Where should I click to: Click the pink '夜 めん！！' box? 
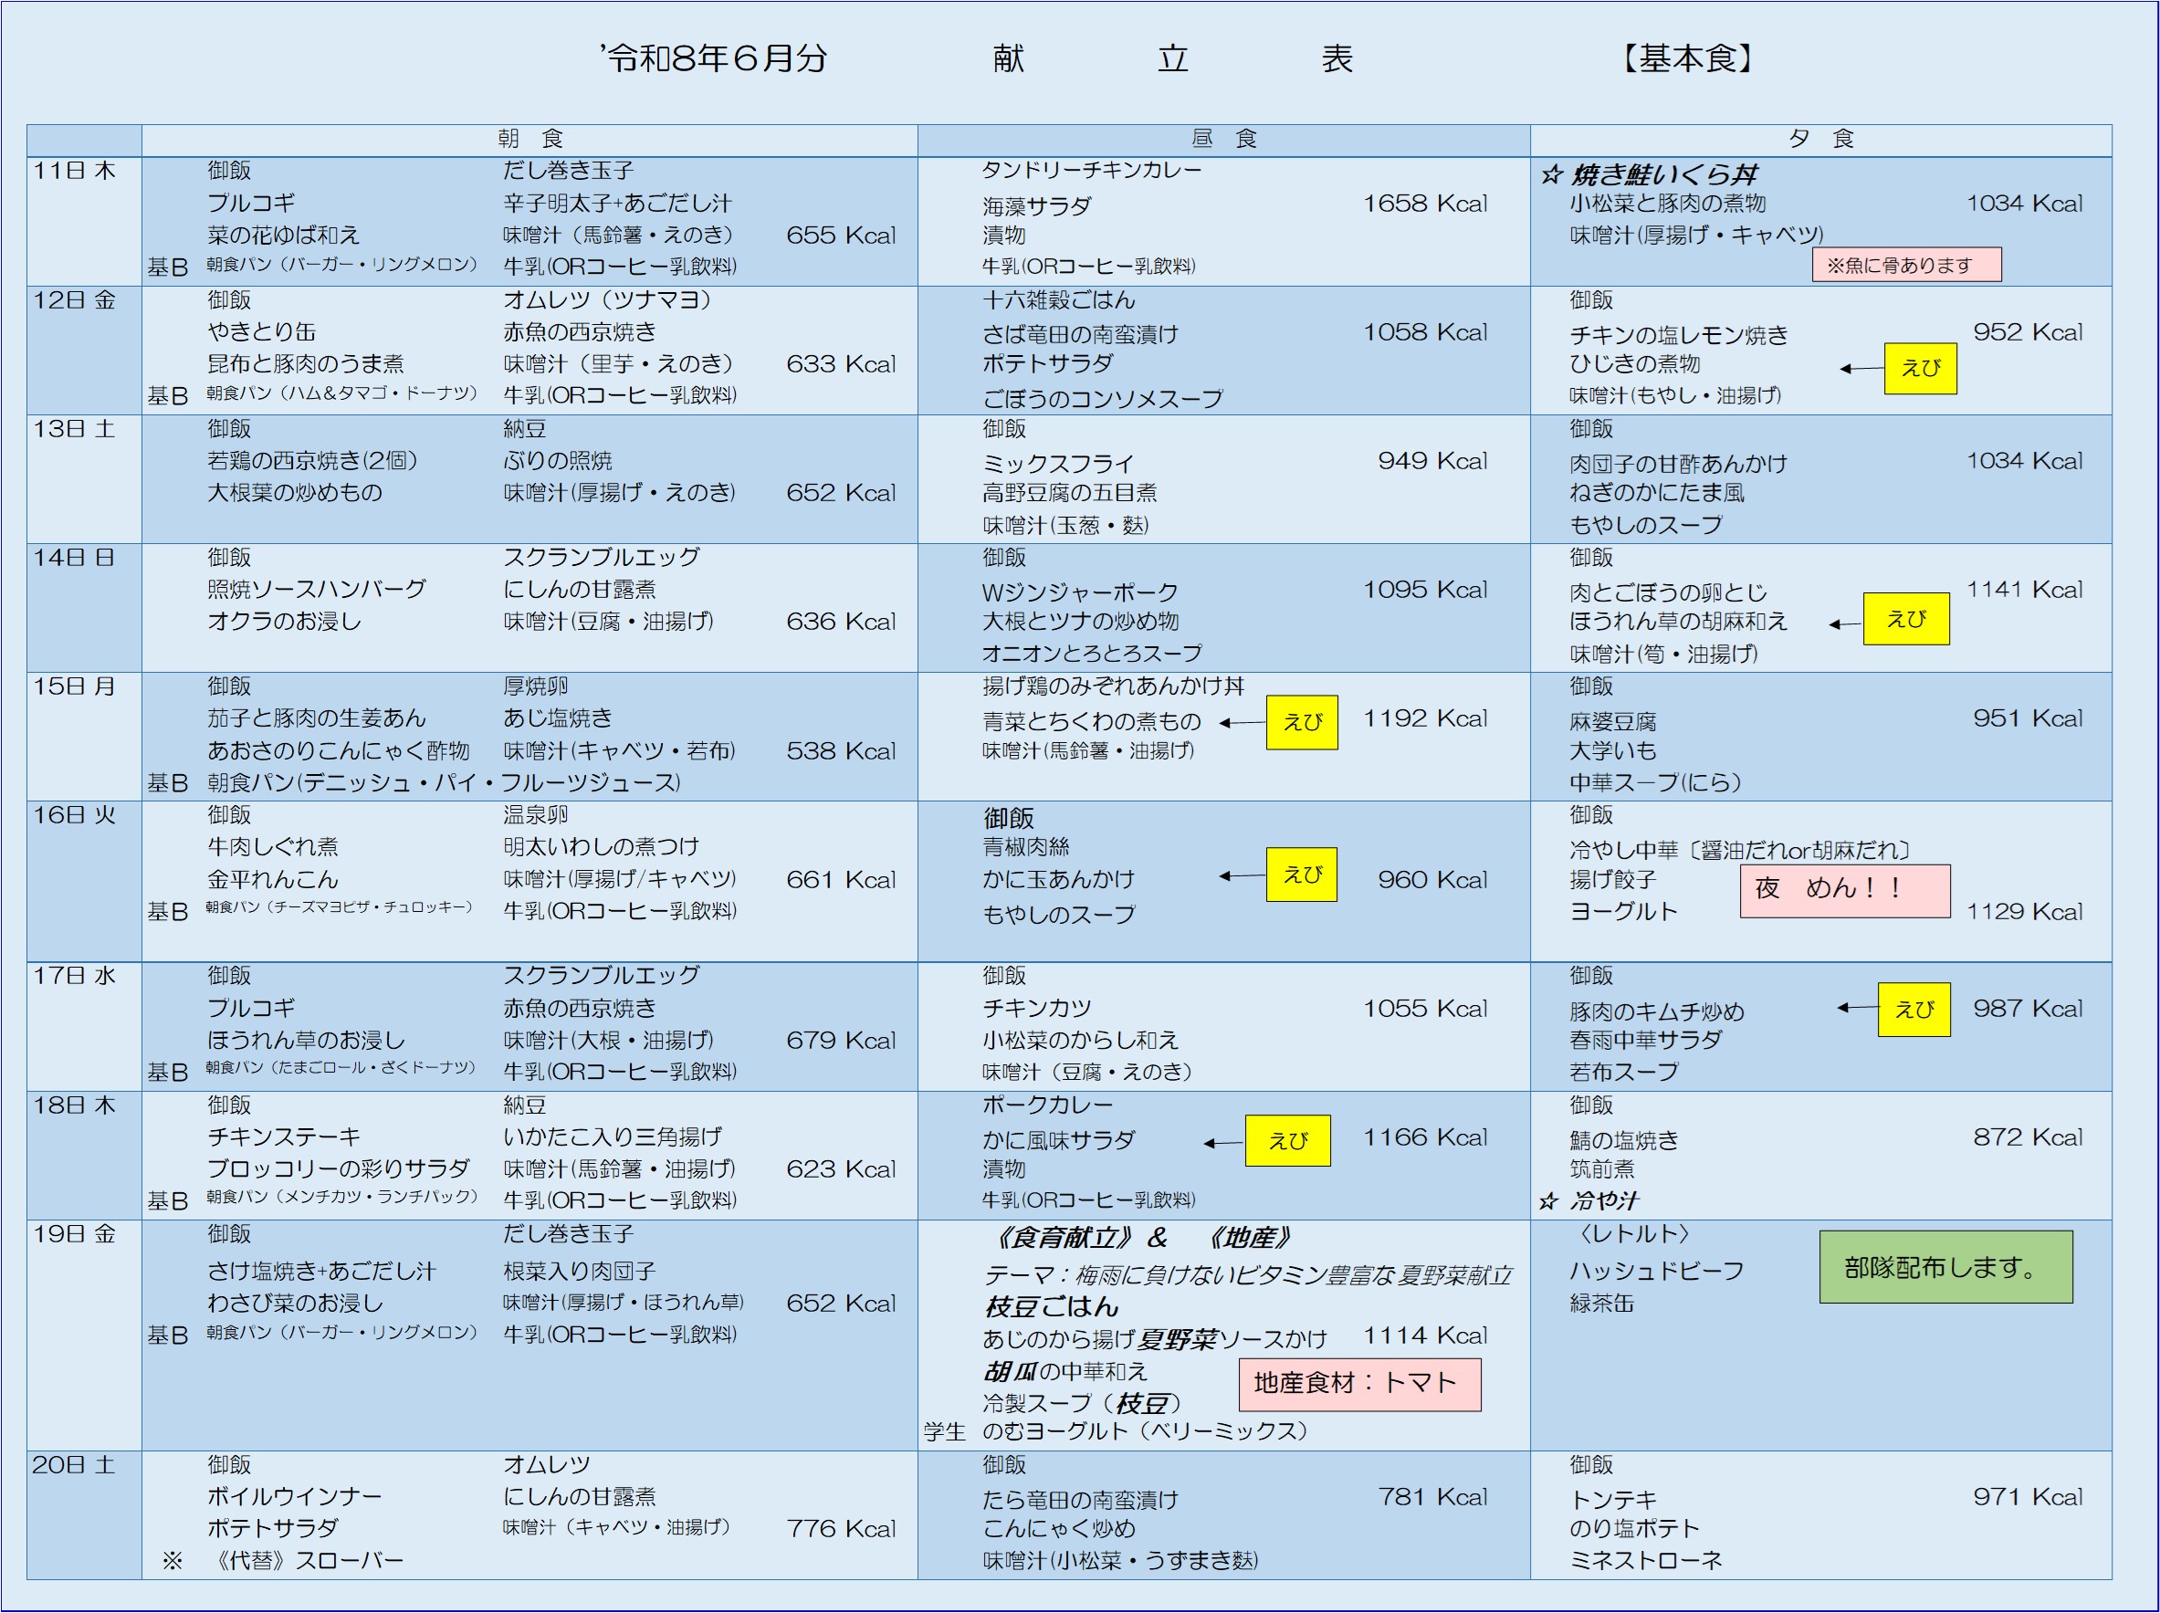click(x=1845, y=890)
